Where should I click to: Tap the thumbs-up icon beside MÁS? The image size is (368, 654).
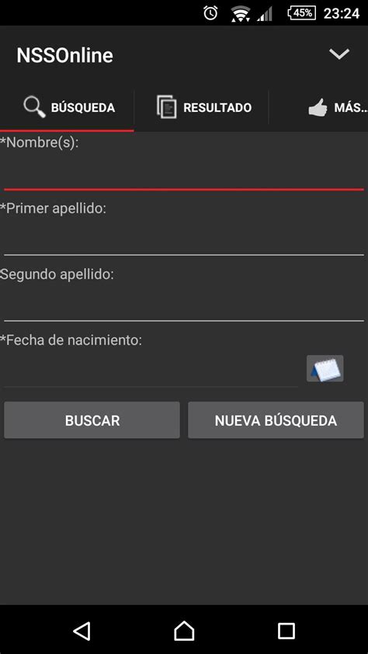pyautogui.click(x=318, y=108)
